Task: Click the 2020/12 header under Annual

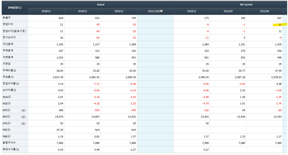Action: click(119, 11)
